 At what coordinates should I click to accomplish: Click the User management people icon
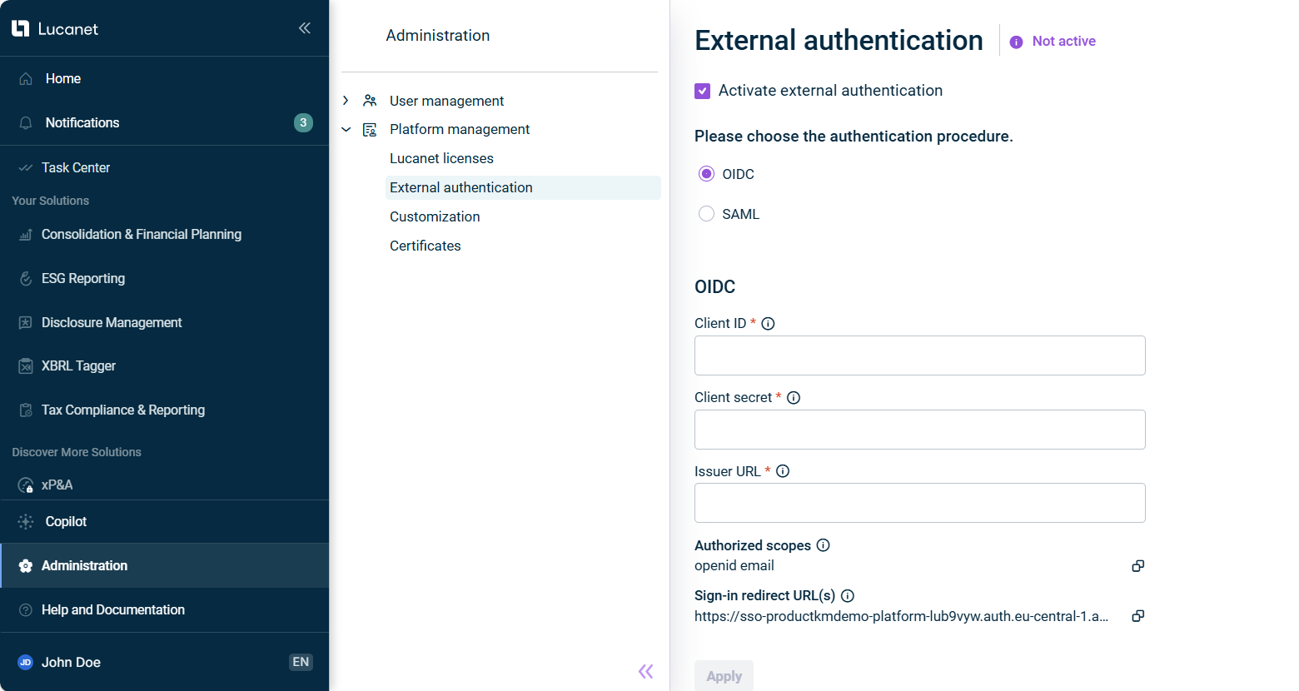[x=370, y=101]
